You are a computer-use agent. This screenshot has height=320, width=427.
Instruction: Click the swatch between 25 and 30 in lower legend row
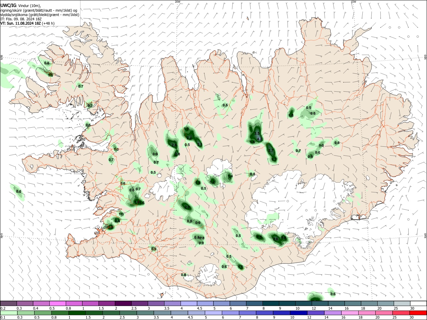pyautogui.click(x=401, y=313)
